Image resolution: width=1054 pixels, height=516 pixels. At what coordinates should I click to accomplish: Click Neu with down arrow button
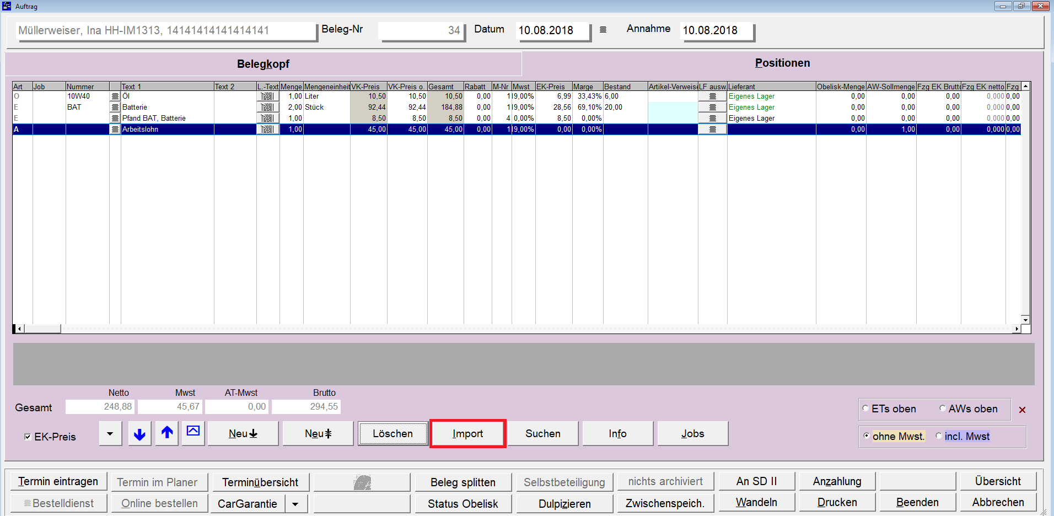243,434
